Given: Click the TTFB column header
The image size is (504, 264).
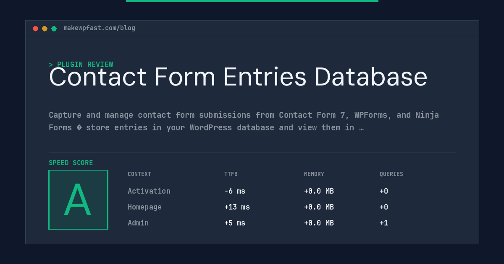Looking at the screenshot, I should pyautogui.click(x=231, y=174).
